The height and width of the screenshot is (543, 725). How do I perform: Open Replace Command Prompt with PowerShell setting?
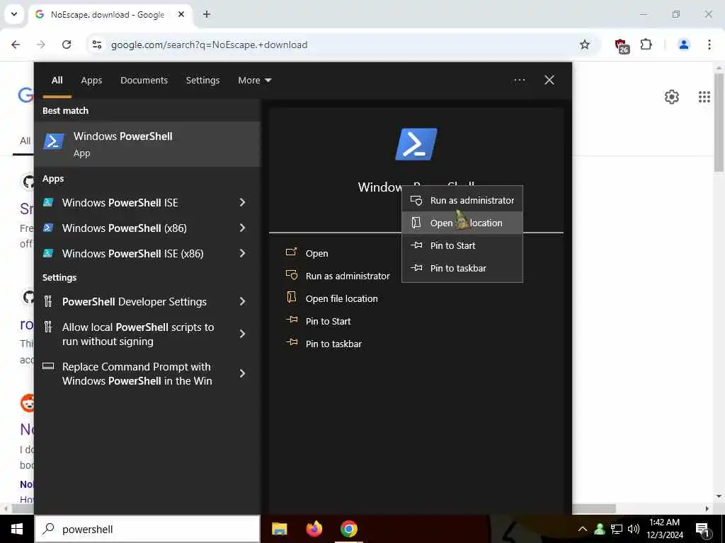click(x=137, y=373)
